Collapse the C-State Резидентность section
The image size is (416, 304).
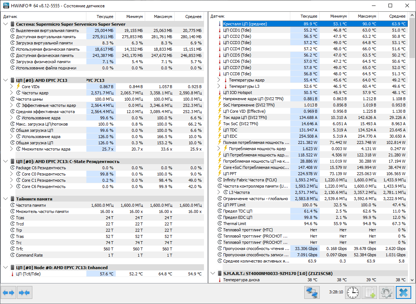[6, 162]
